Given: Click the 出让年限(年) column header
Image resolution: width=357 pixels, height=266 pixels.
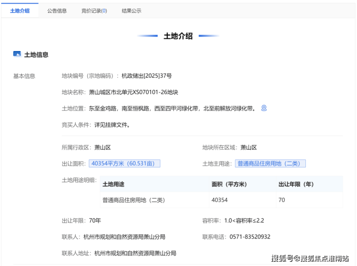Looking at the screenshot, I should (x=296, y=184).
